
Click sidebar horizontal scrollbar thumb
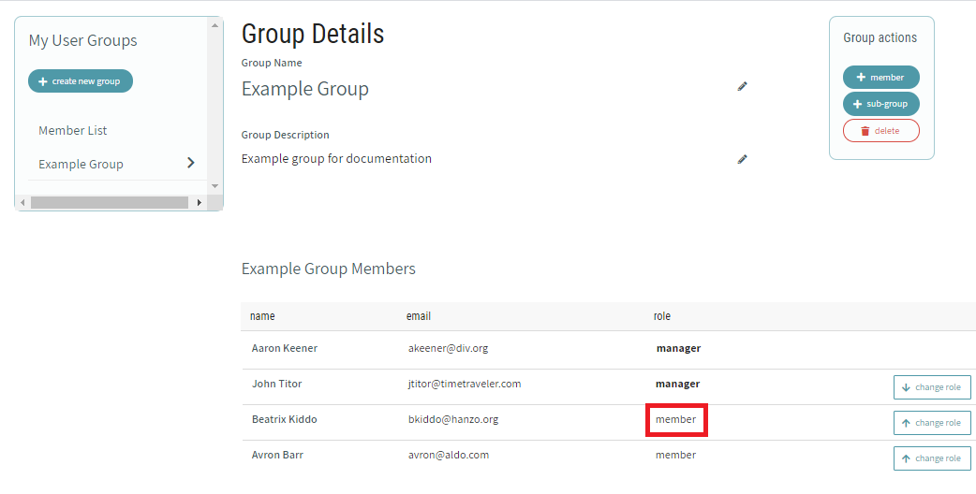[110, 203]
